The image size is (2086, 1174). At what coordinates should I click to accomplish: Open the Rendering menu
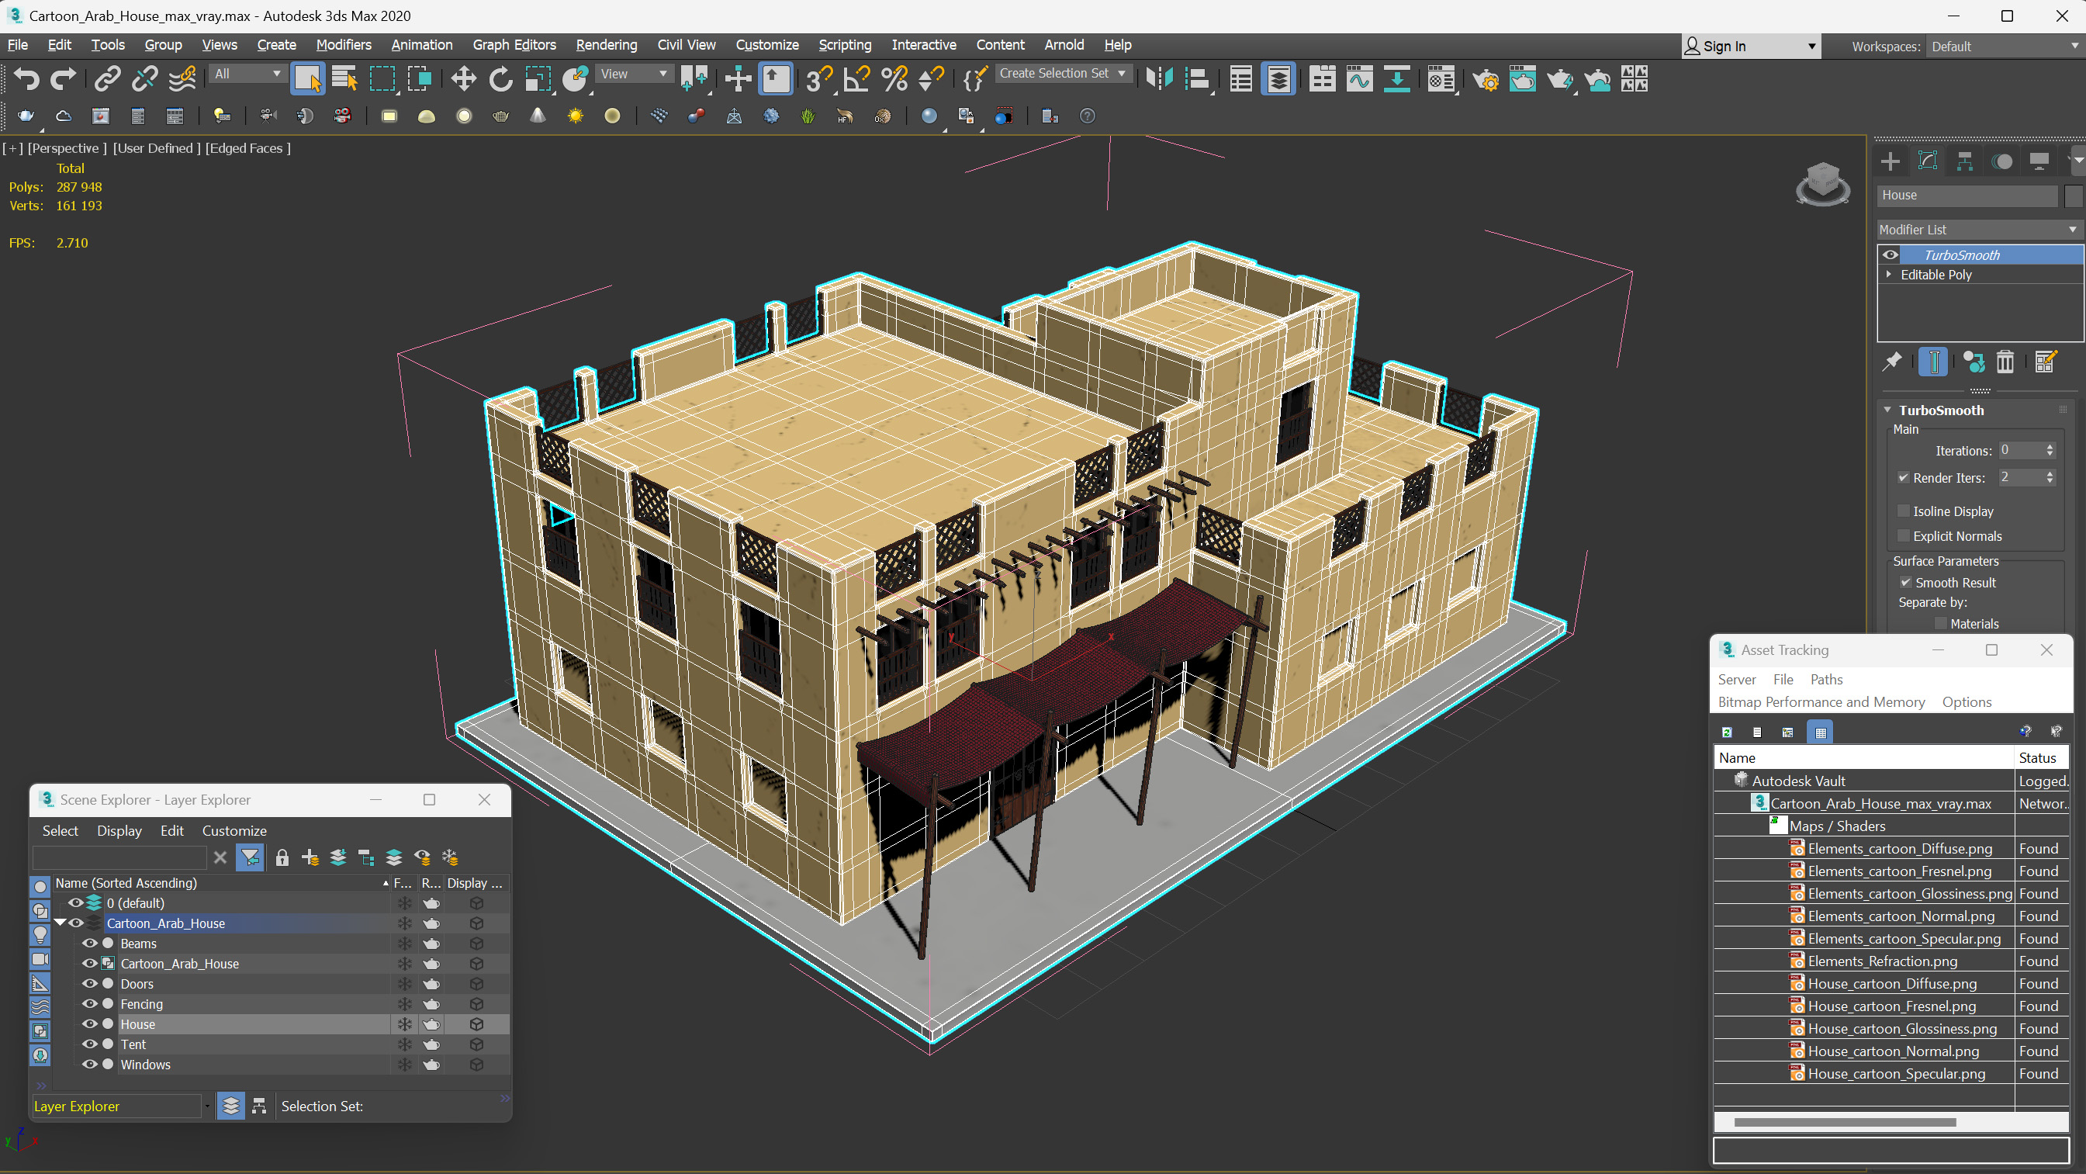click(606, 44)
